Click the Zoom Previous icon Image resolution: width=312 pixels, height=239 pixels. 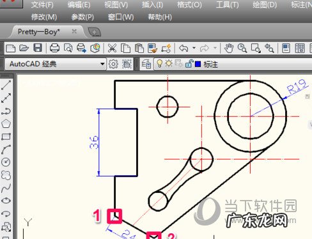click(x=269, y=48)
